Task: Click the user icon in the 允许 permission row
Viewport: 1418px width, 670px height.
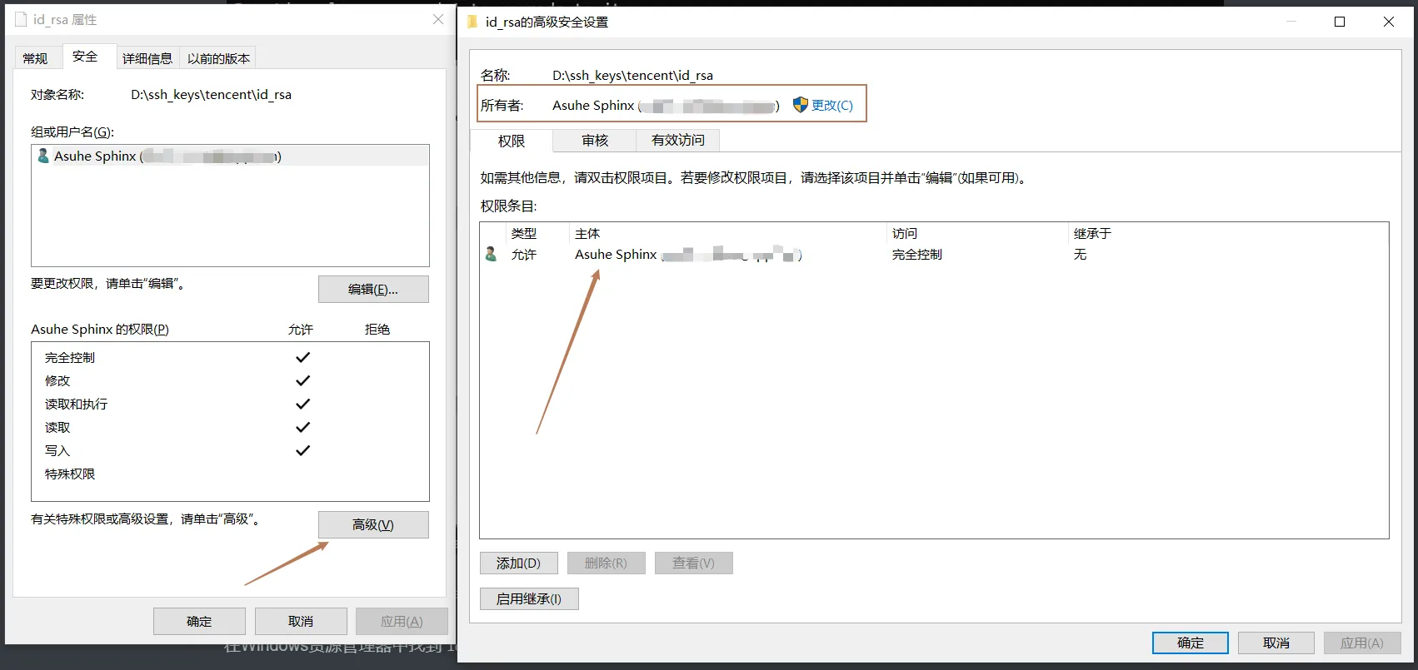Action: 491,255
